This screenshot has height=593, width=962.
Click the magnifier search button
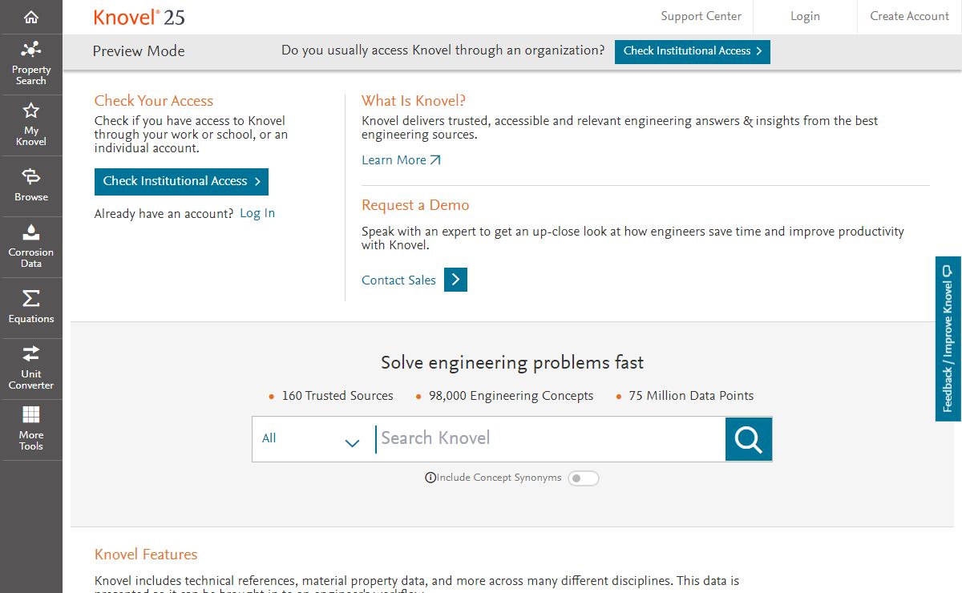click(x=749, y=439)
